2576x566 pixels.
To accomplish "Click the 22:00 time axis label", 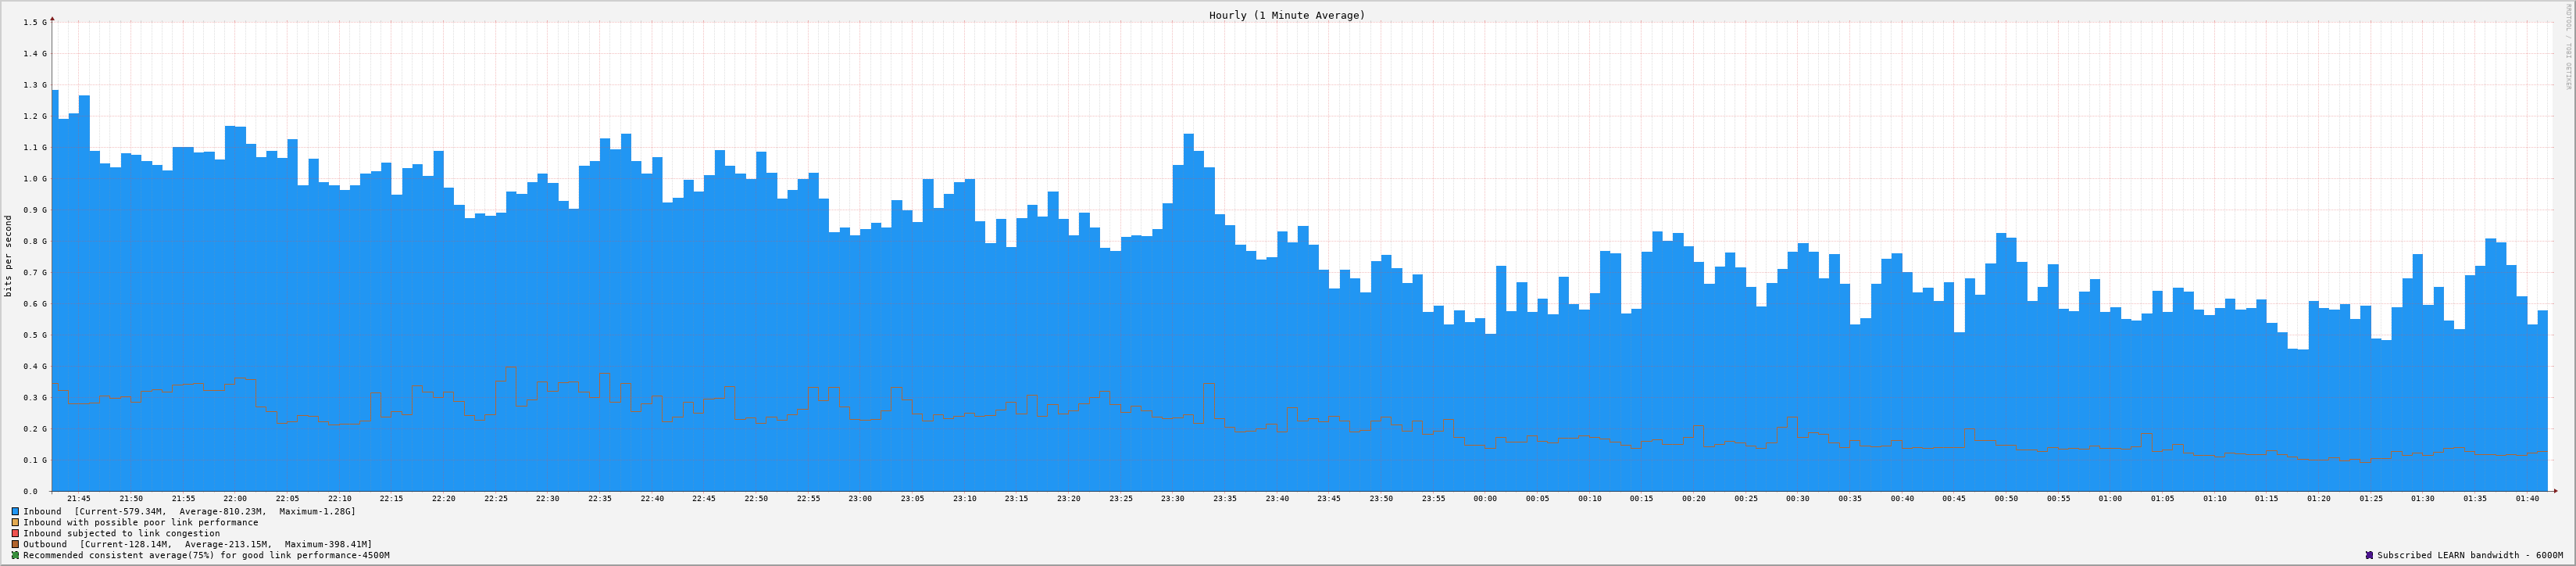I will pyautogui.click(x=235, y=498).
